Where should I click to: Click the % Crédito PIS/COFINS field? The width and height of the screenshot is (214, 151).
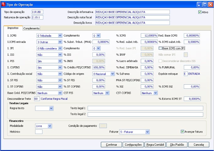click(x=99, y=67)
